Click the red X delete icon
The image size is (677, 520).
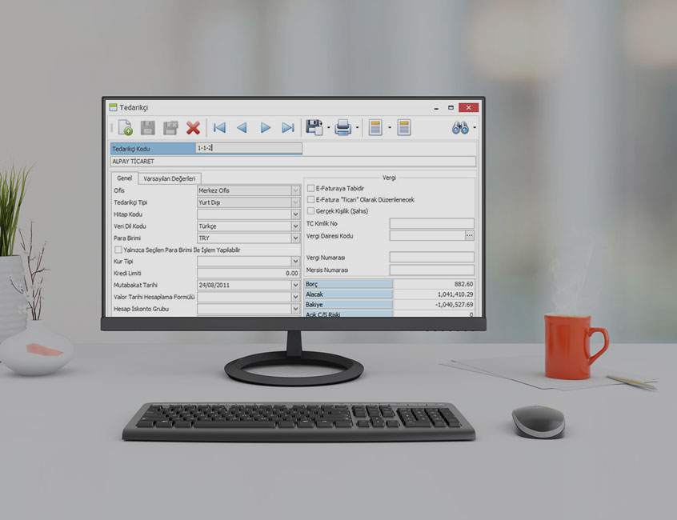[193, 128]
